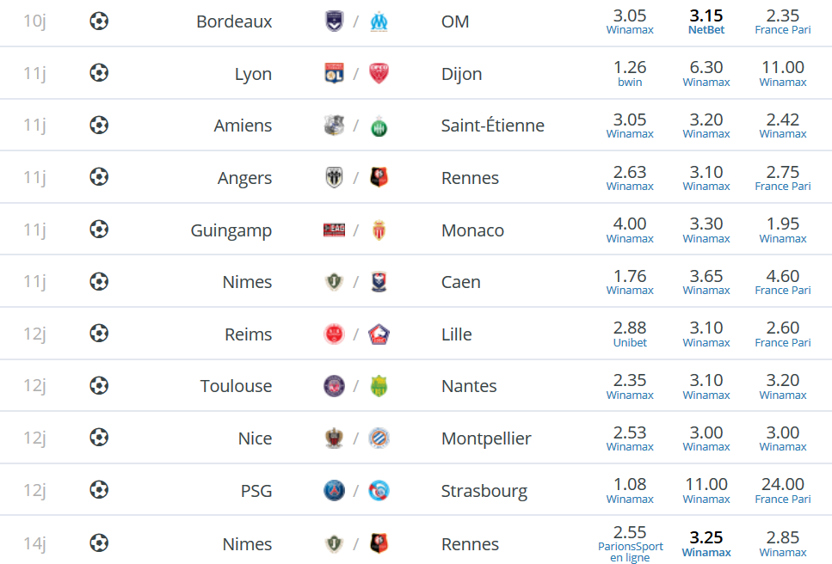Select 24.00 France Pari odds for Strasbourg
Image resolution: width=832 pixels, height=564 pixels.
783,491
